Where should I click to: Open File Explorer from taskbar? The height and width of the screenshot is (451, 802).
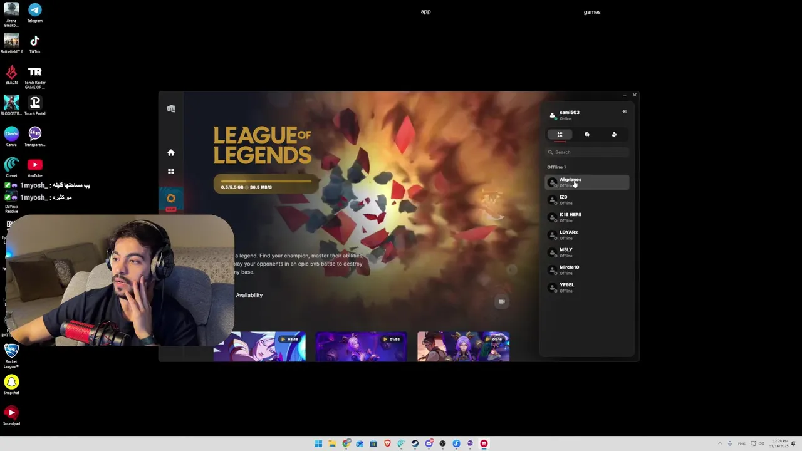click(x=332, y=443)
